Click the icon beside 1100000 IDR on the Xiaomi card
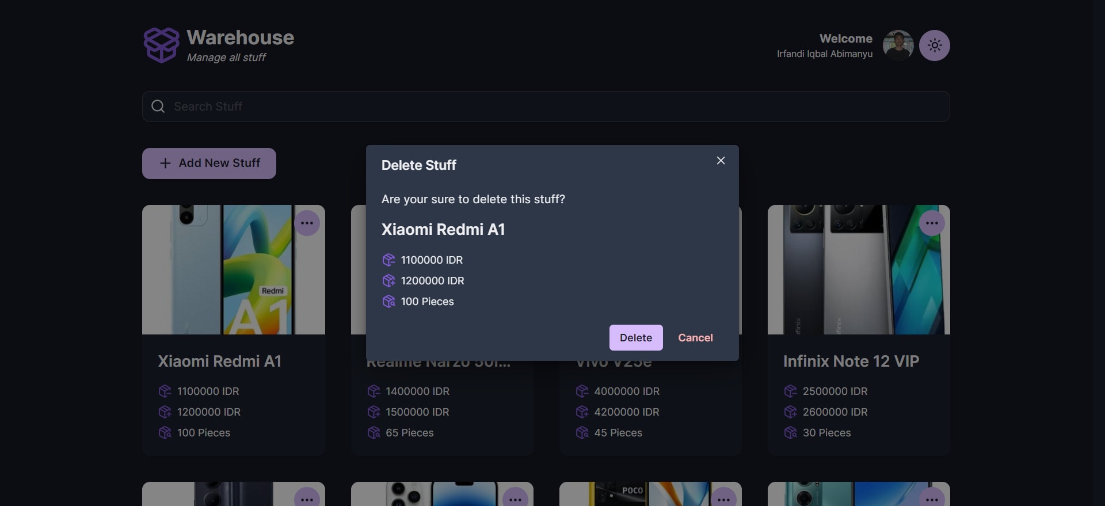Screen dimensions: 1105x506 pyautogui.click(x=165, y=391)
